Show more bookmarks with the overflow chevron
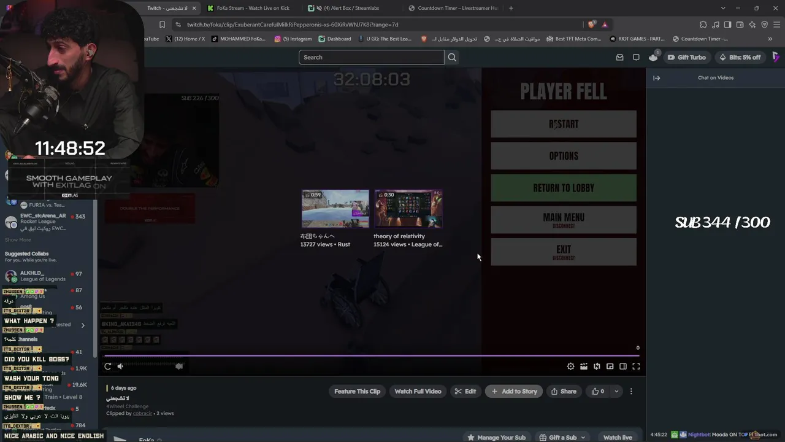The height and width of the screenshot is (442, 785). 770,39
